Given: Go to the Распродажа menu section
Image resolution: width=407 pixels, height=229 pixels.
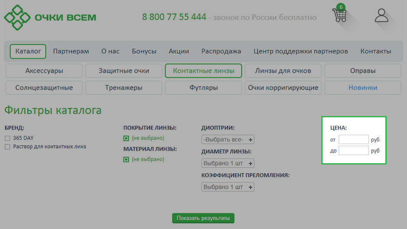Looking at the screenshot, I should (x=221, y=51).
